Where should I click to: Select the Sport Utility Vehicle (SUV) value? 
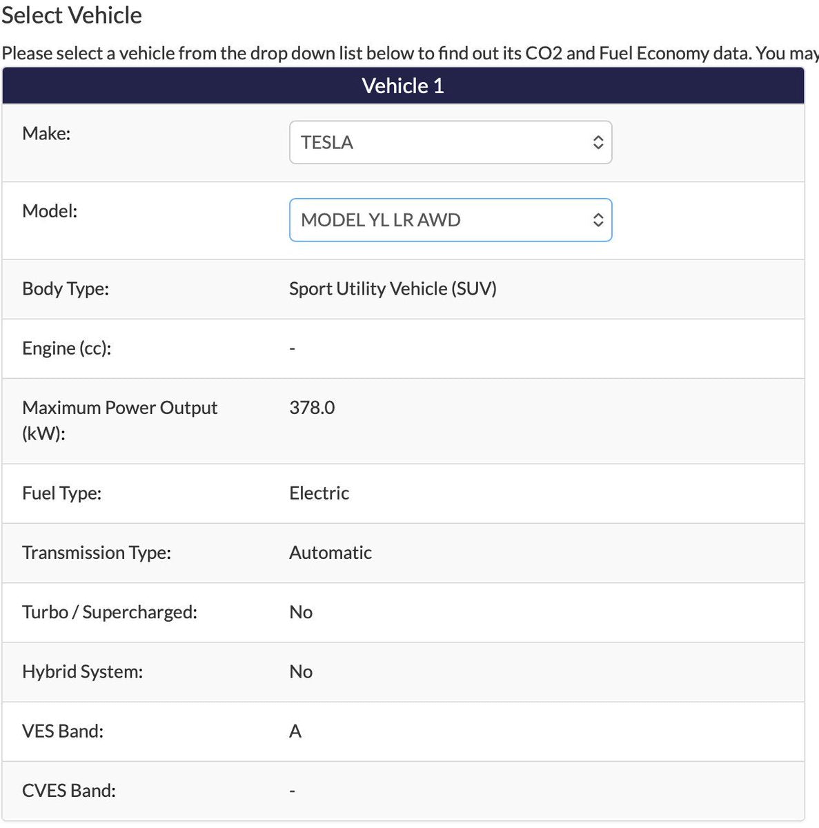[x=393, y=288]
